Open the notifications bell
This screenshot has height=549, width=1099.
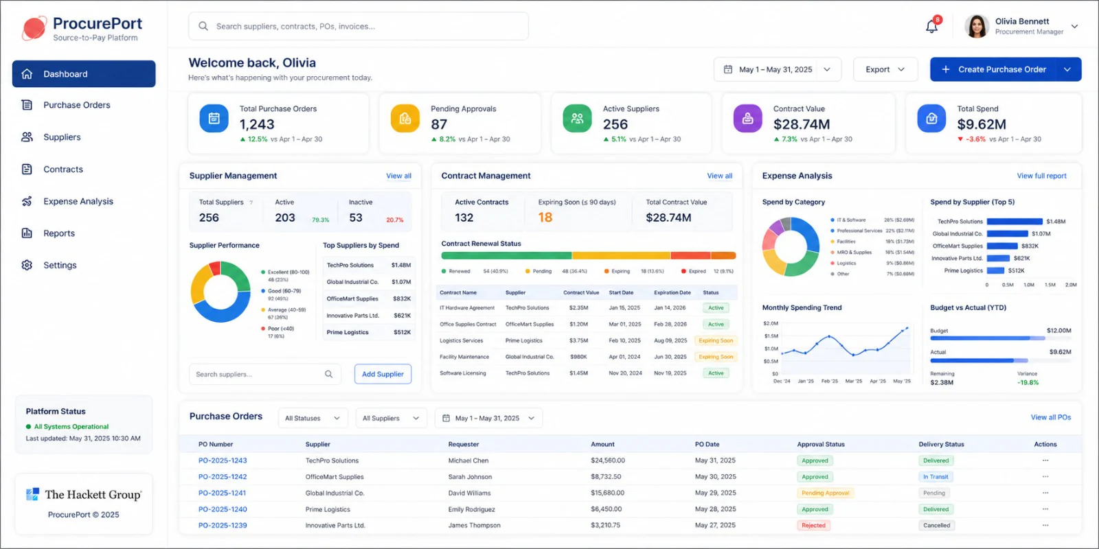pyautogui.click(x=931, y=26)
